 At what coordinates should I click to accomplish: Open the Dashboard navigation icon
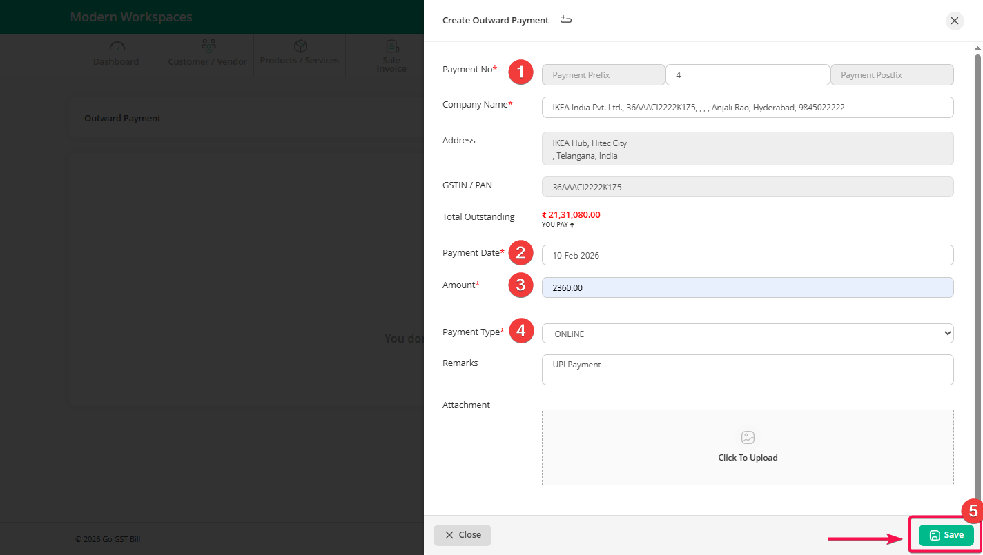117,47
